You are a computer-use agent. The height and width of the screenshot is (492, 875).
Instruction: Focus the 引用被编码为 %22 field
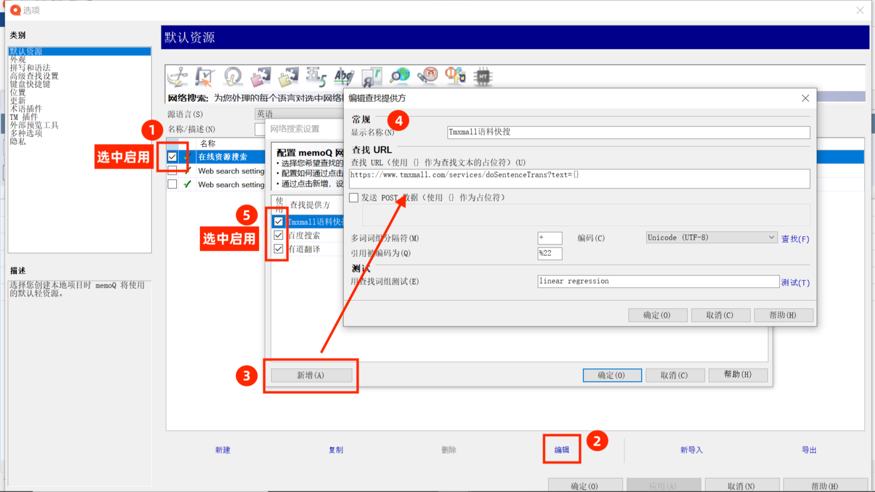(550, 253)
